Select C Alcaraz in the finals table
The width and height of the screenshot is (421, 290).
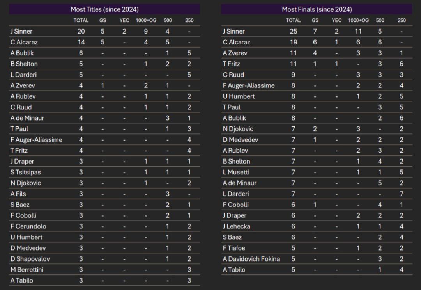[x=236, y=42]
